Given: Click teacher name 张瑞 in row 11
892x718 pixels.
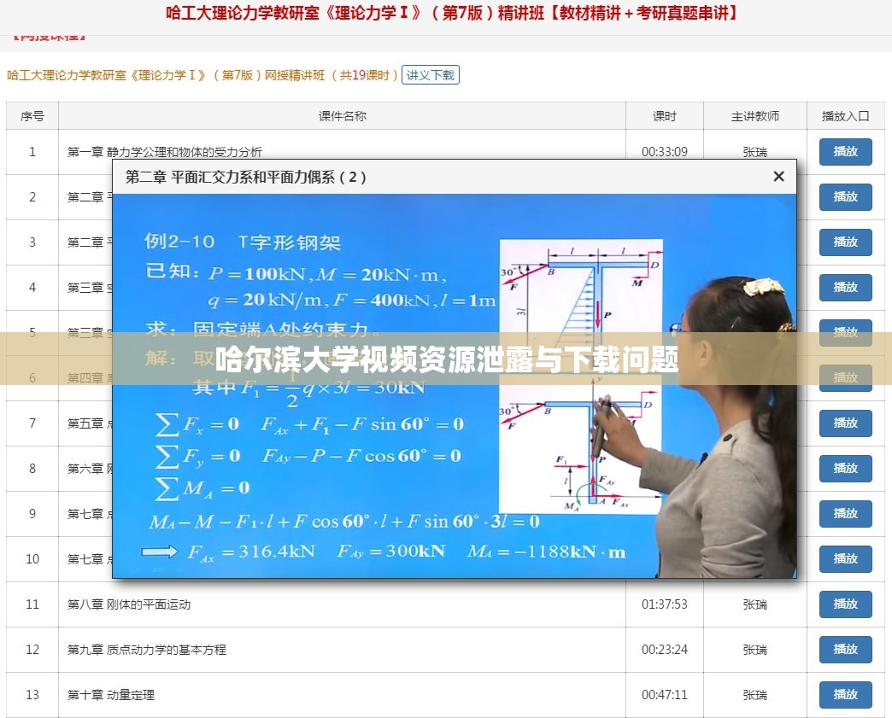Looking at the screenshot, I should pos(755,604).
